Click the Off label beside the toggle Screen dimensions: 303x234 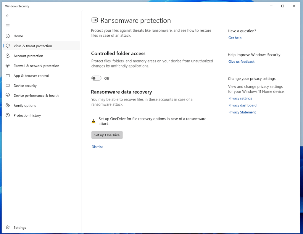pyautogui.click(x=107, y=78)
